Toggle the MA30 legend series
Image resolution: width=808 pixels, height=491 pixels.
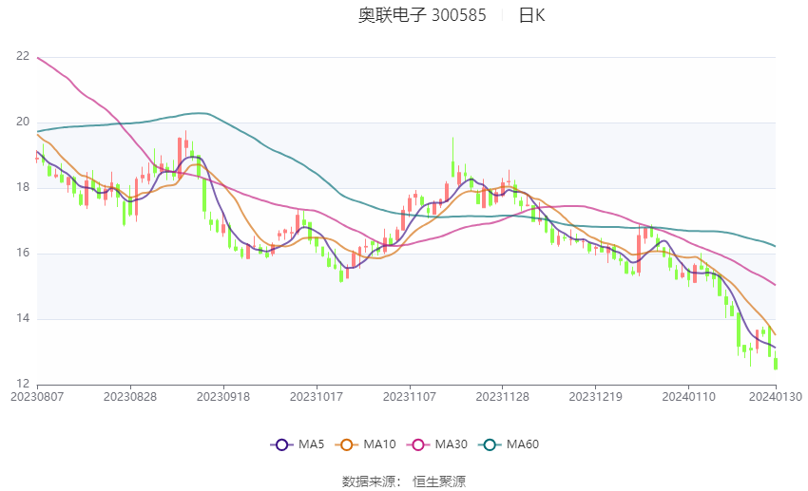click(x=437, y=444)
